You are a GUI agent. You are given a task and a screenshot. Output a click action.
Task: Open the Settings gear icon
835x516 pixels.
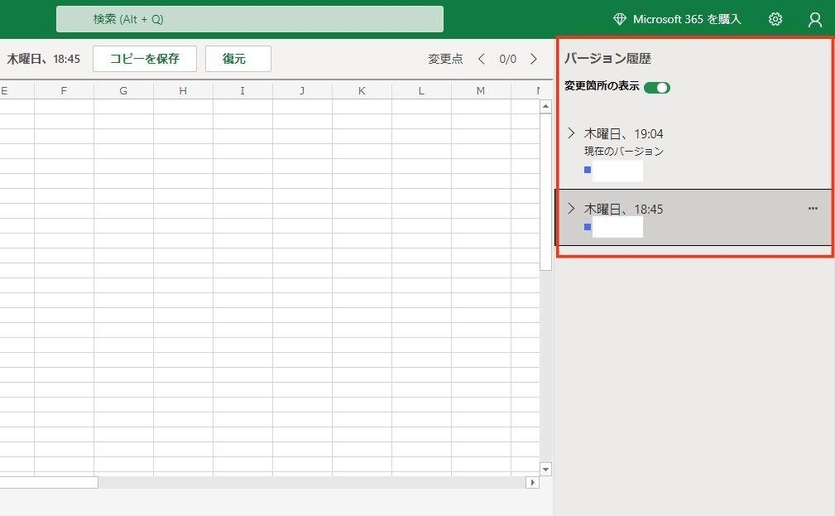point(775,18)
